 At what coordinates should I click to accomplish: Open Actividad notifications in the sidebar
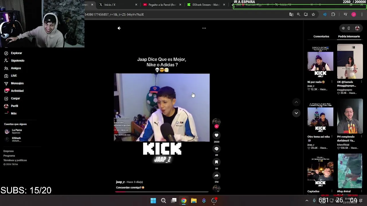coord(14,91)
